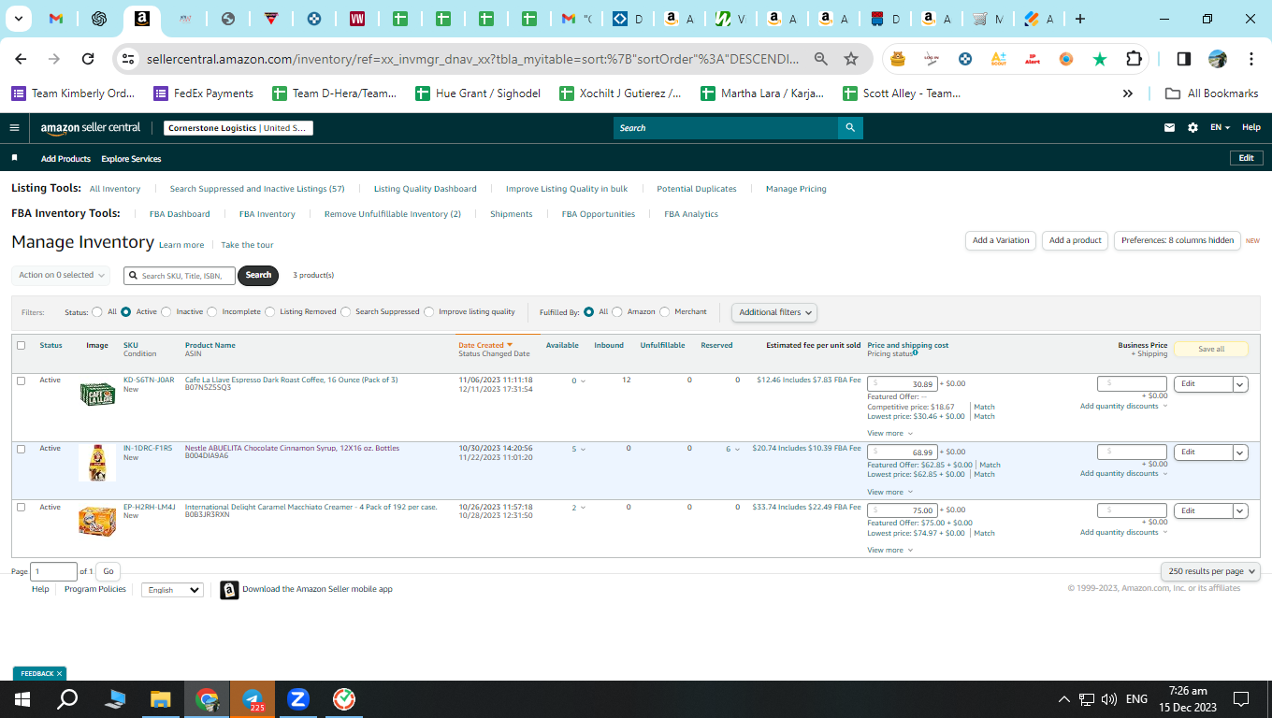Screen dimensions: 1272x718
Task: Open Listing Quality Dashboard
Action: (x=425, y=189)
